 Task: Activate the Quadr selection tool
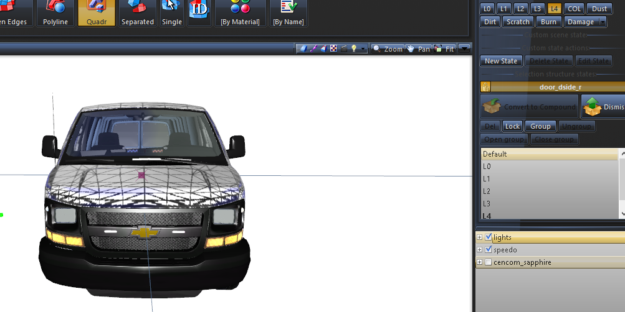pyautogui.click(x=97, y=13)
